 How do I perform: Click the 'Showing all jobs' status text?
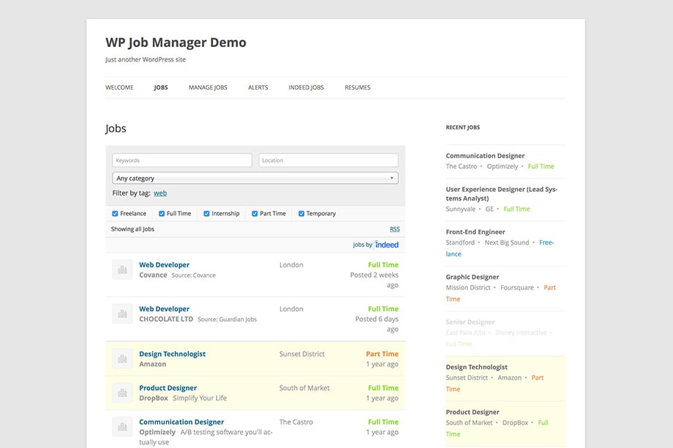133,229
